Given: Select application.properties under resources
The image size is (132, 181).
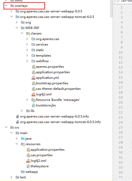Looking at the screenshot, I should 48,150.
